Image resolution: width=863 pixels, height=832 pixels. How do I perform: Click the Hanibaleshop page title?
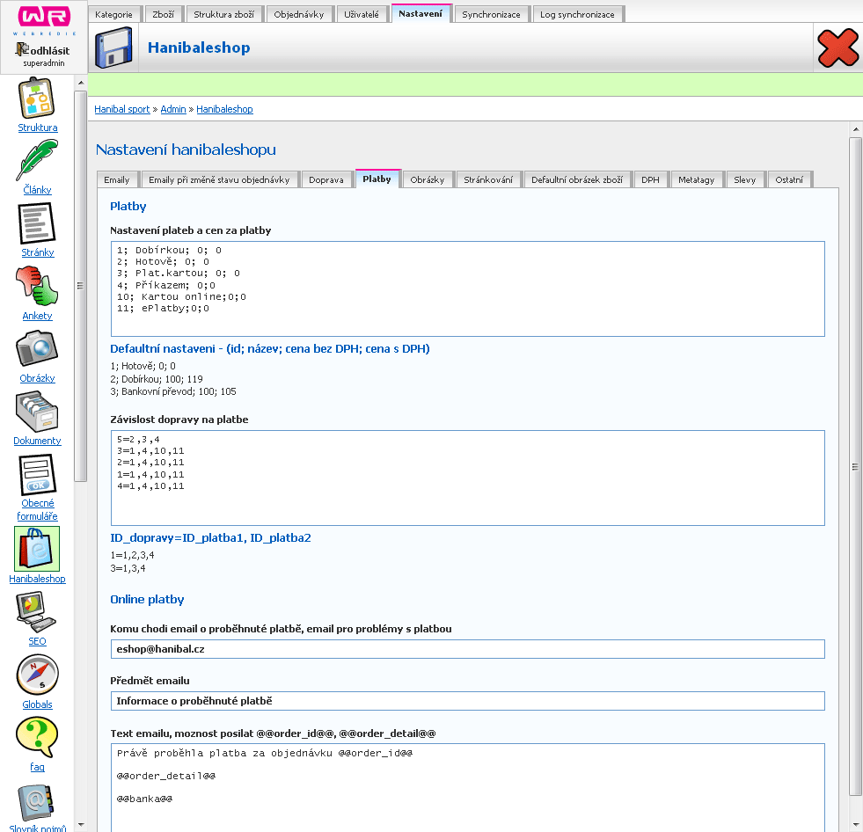coord(199,47)
